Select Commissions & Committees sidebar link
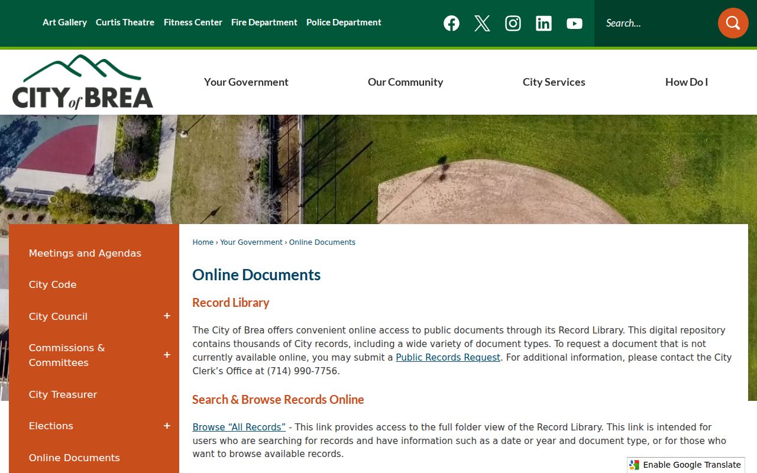 tap(67, 355)
